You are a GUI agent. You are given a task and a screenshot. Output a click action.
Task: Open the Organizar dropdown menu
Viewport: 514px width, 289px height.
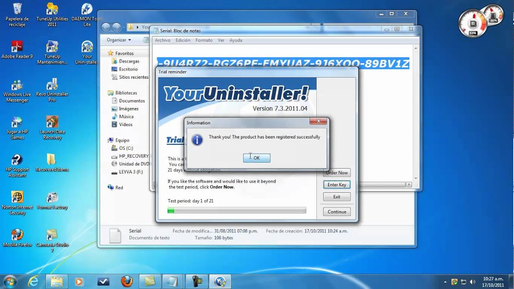point(118,40)
